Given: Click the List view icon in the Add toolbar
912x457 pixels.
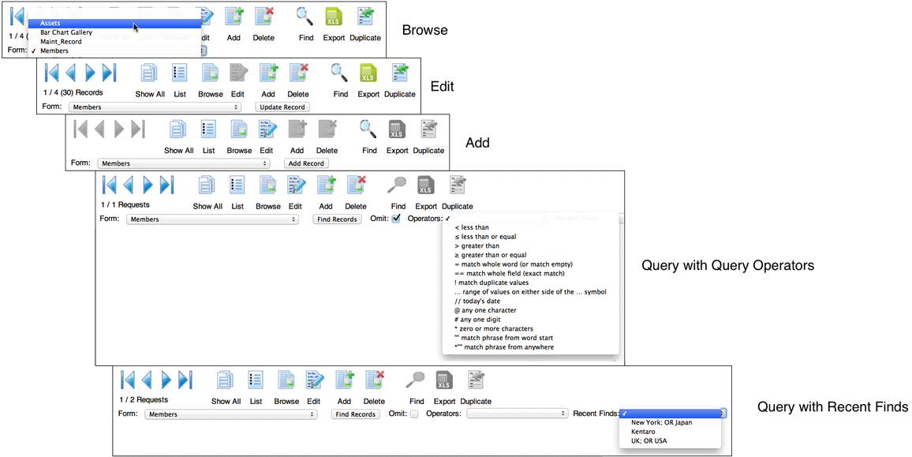Looking at the screenshot, I should click(x=208, y=129).
